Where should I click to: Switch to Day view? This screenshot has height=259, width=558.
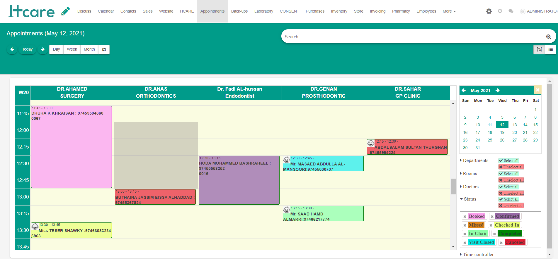pyautogui.click(x=56, y=49)
